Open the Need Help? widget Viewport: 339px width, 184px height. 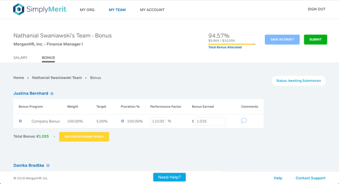(169, 177)
